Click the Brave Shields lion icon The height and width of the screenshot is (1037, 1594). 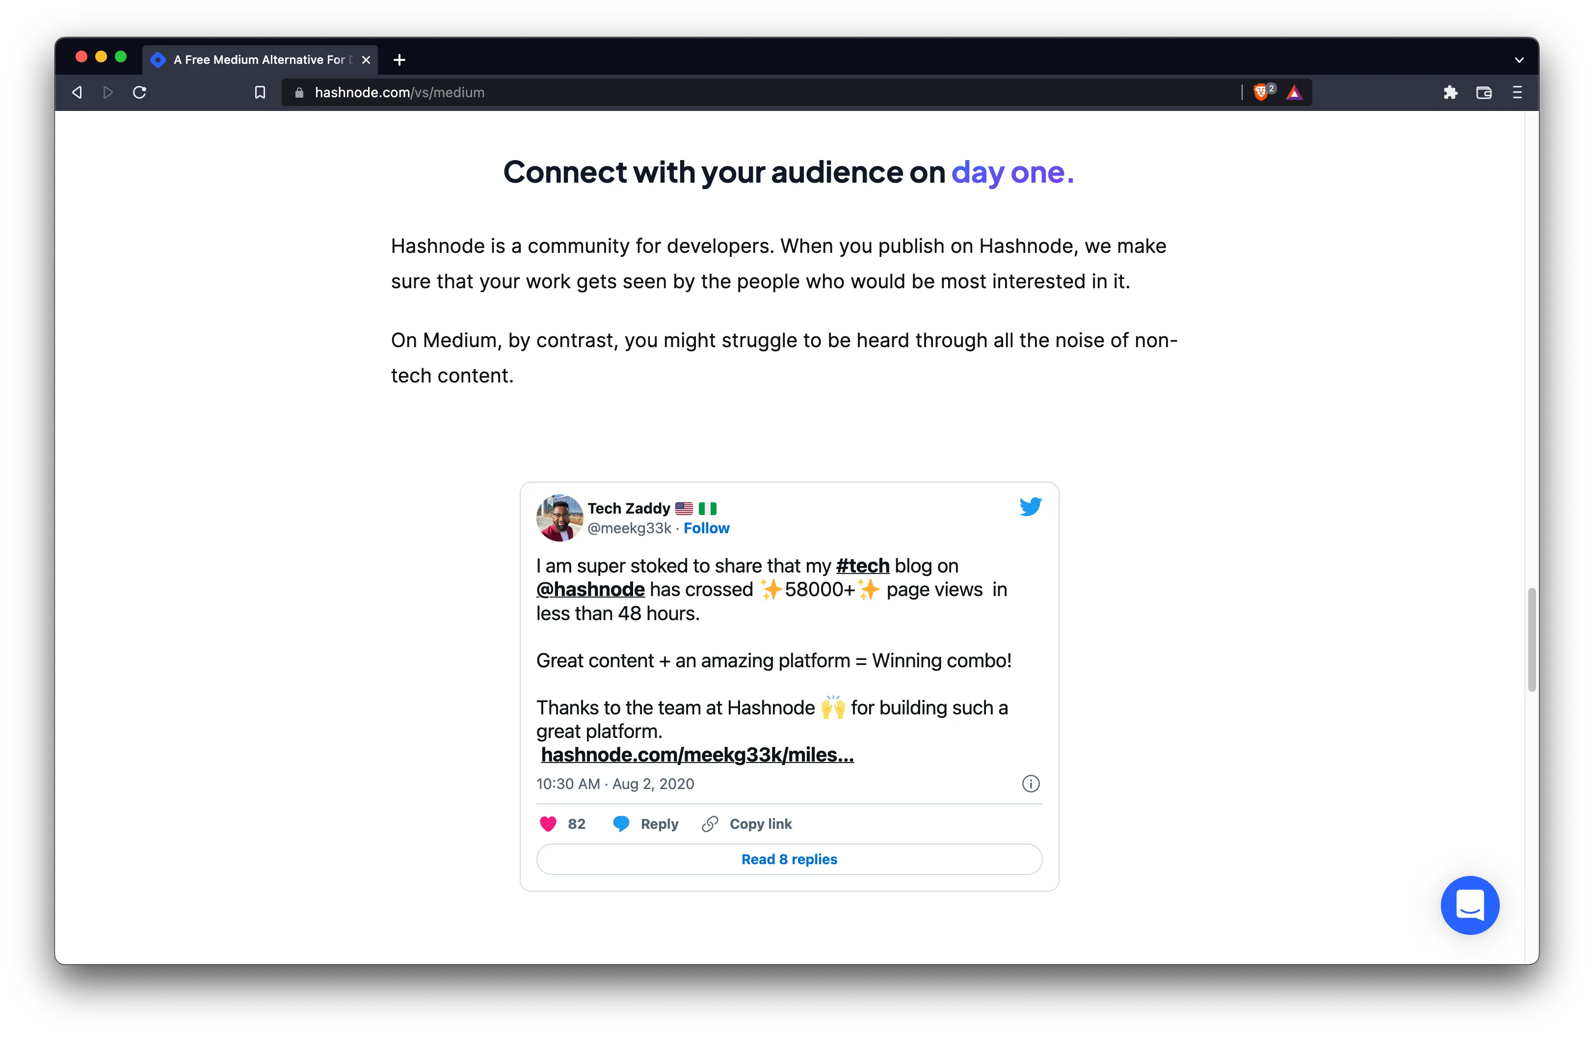click(1260, 92)
